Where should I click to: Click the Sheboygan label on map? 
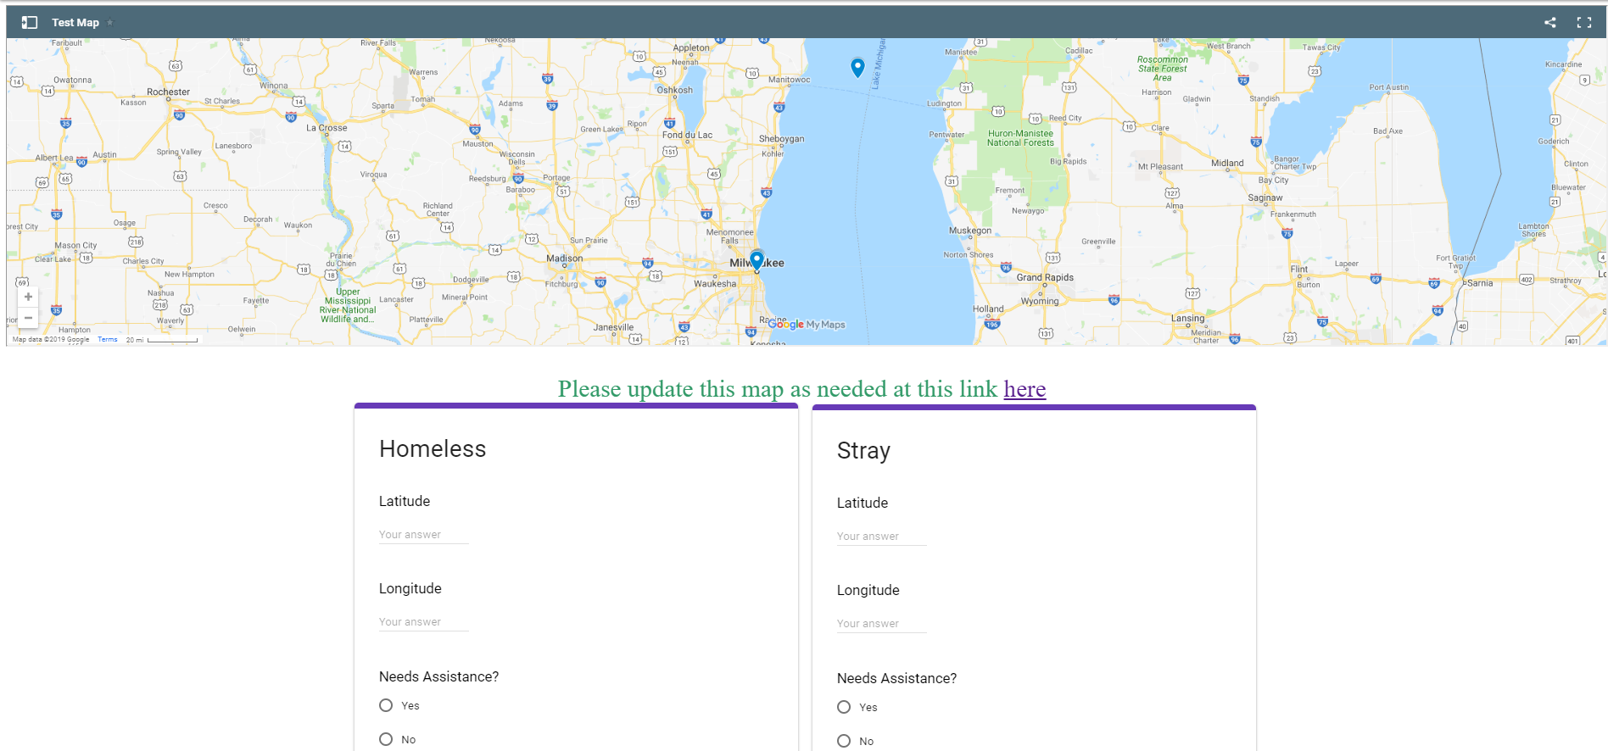(781, 139)
